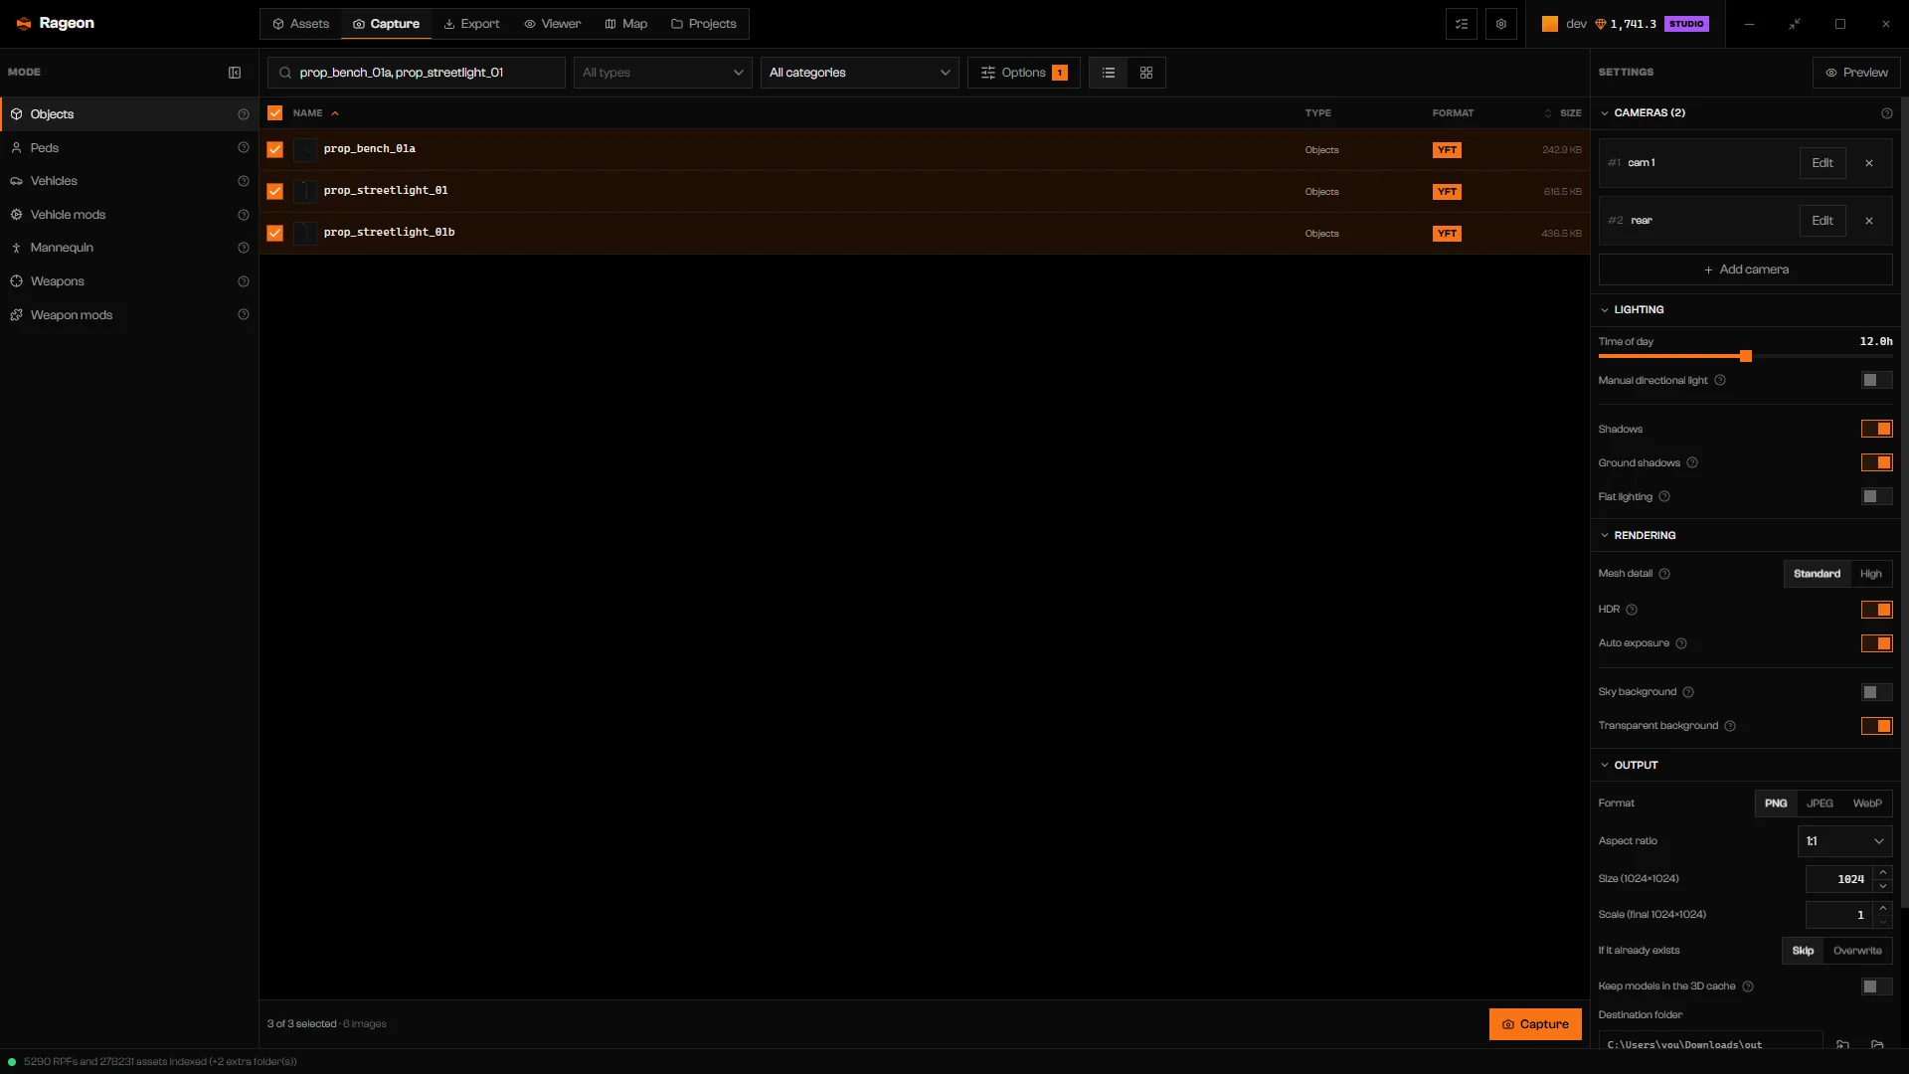This screenshot has height=1074, width=1909.
Task: Collapse the Mode sidebar panel icon
Action: (235, 73)
